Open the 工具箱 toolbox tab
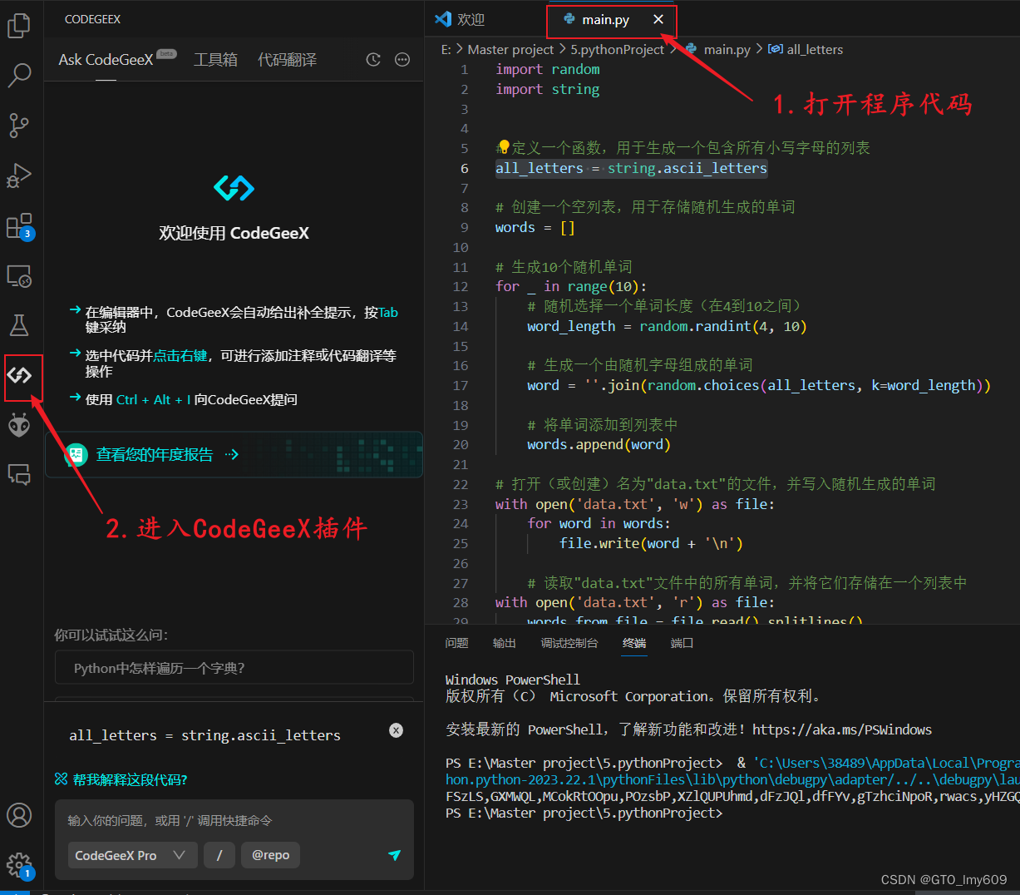 pos(215,60)
